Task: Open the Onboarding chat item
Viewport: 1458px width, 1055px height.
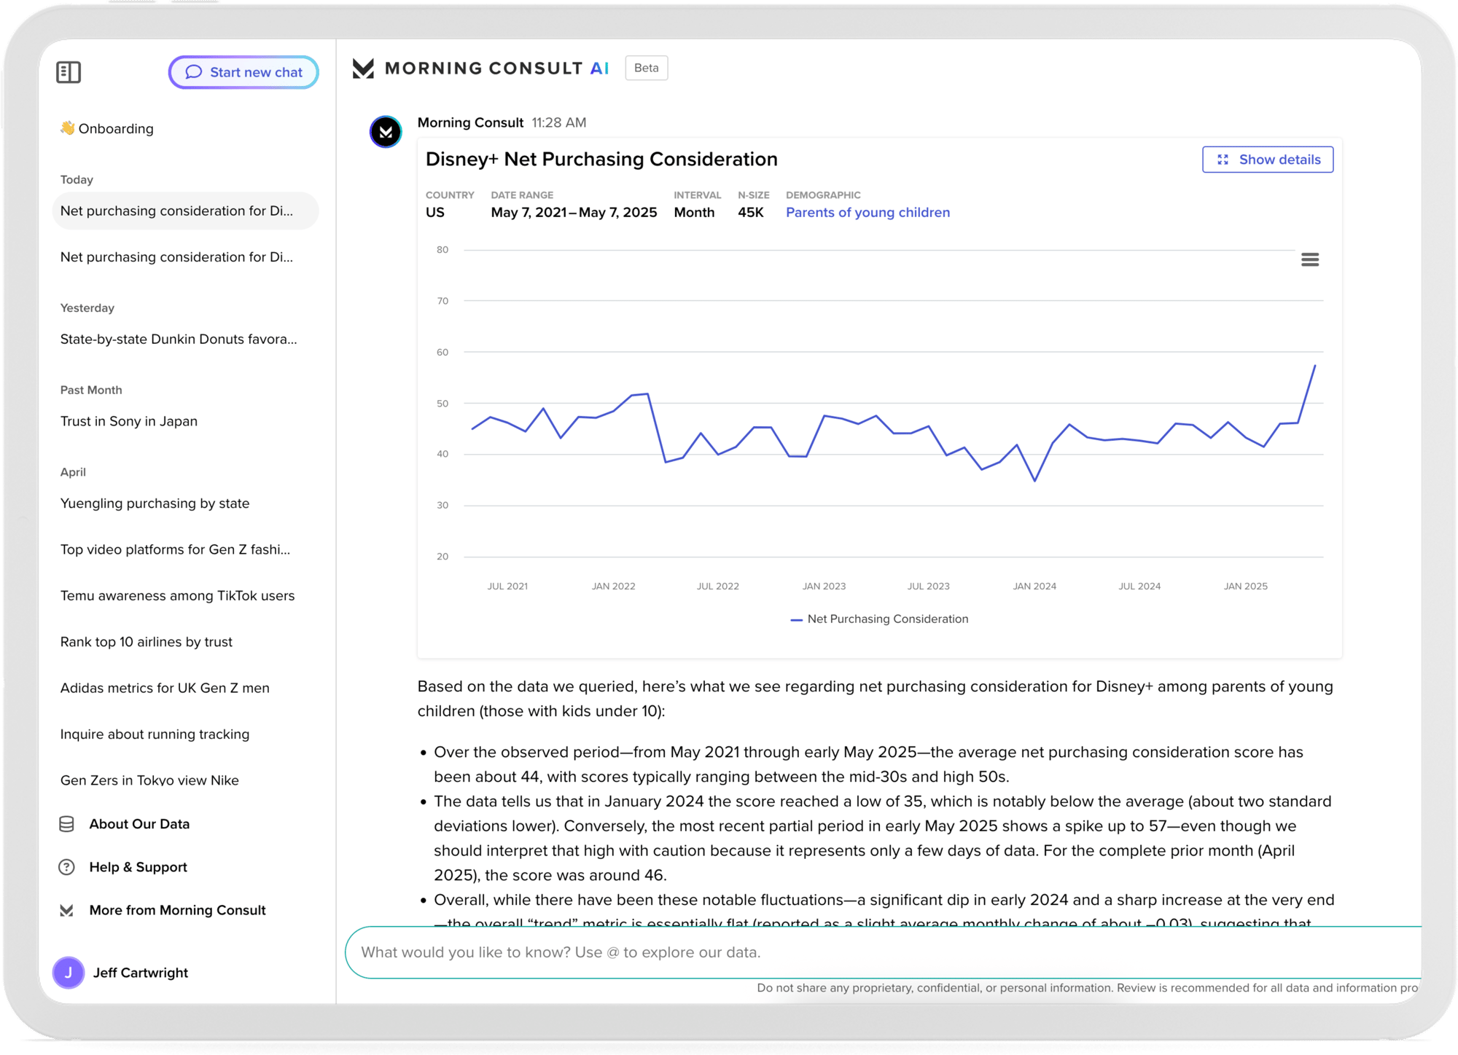Action: coord(107,129)
